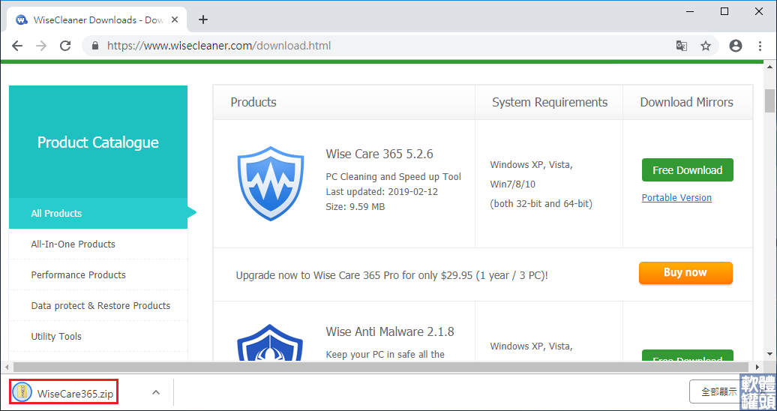Click the scroll right arrow
The height and width of the screenshot is (411, 777).
(x=757, y=367)
